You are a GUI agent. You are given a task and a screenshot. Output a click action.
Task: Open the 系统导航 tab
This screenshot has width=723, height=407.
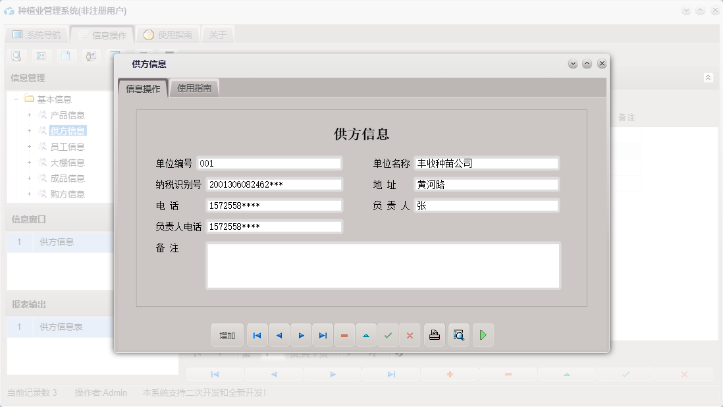coord(36,34)
